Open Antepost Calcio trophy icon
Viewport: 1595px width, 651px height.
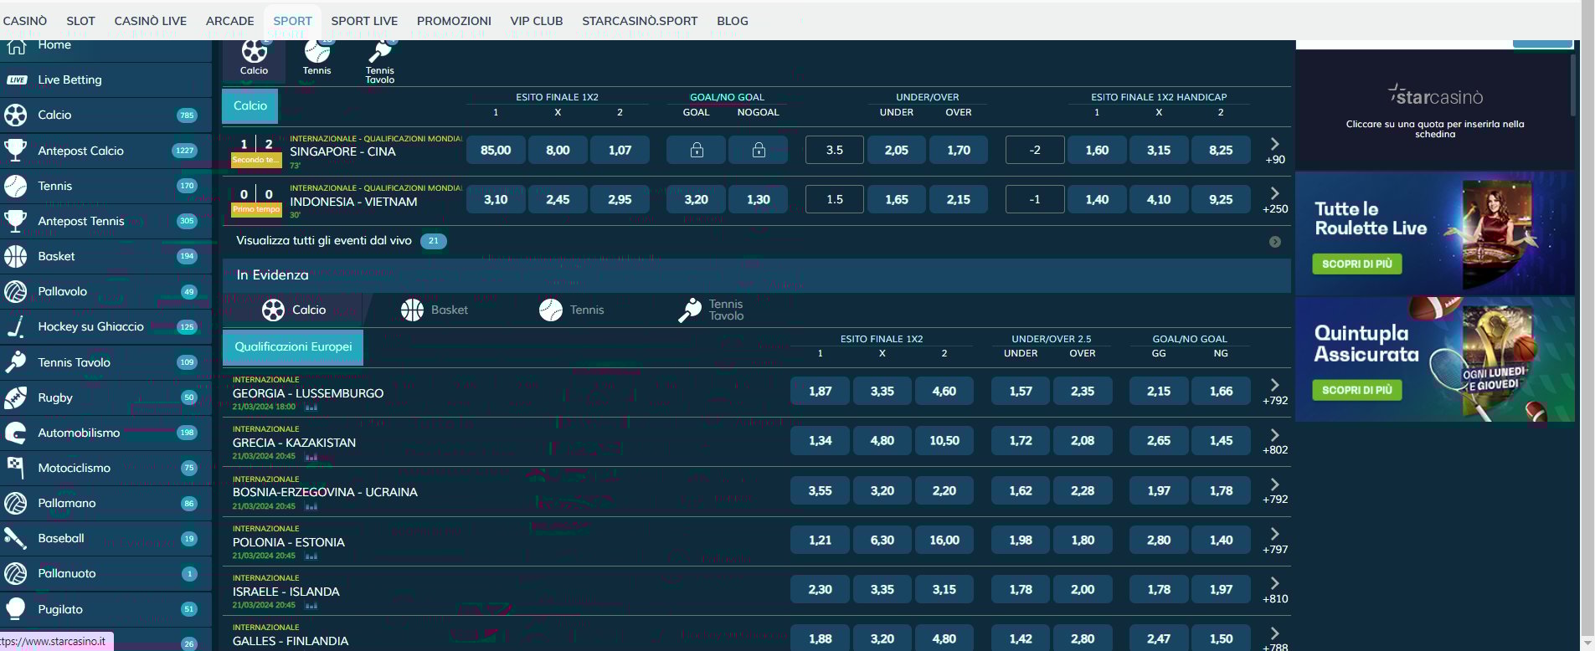click(16, 151)
